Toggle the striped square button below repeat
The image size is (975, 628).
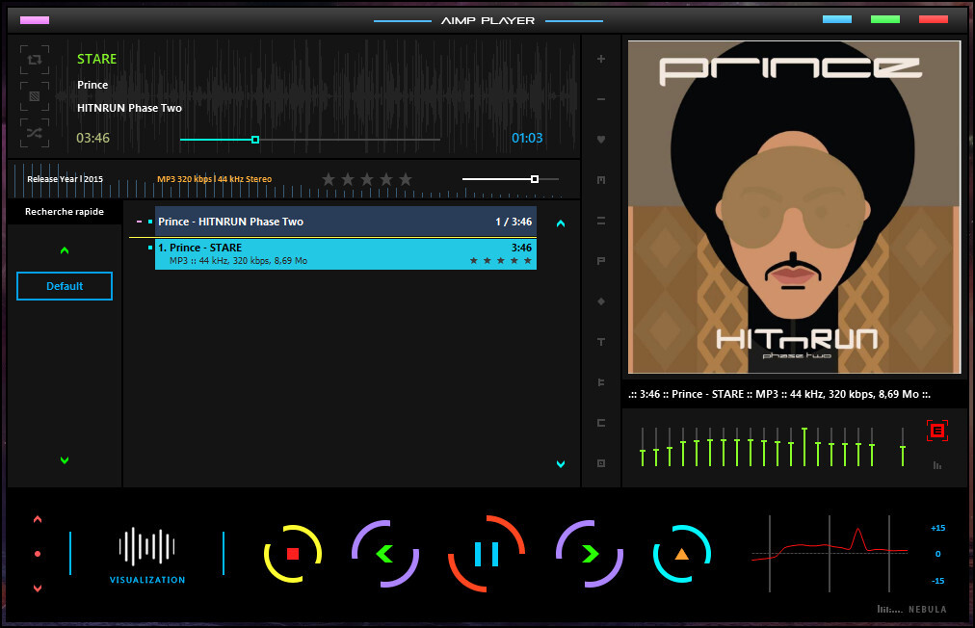point(35,96)
